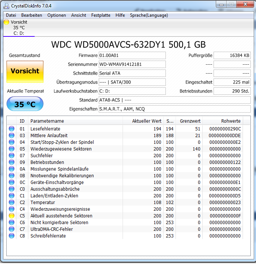The image size is (256, 265).
Task: Click the blue status icon for Suchfehler
Action: coord(12,155)
